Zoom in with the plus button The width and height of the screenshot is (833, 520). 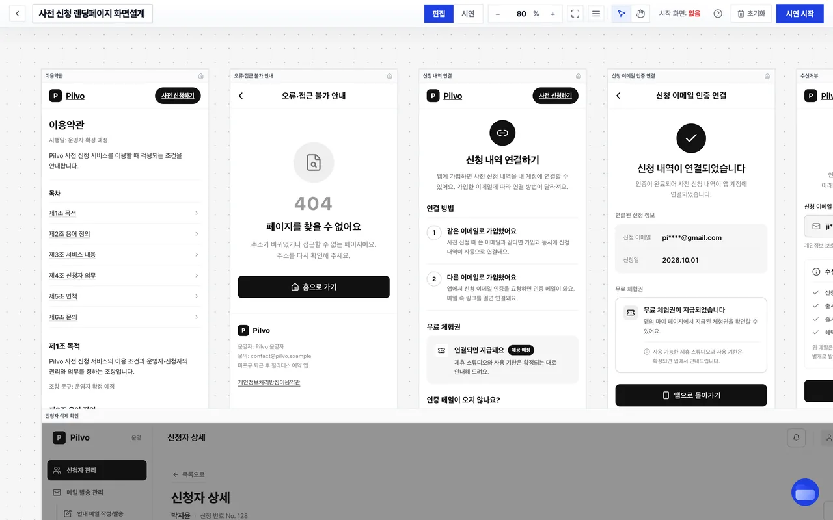pos(553,14)
